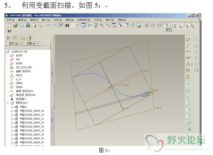Image resolution: width=213 pixels, height=155 pixels.
Task: Click the sketch tool in right toolbar
Action: click(188, 58)
